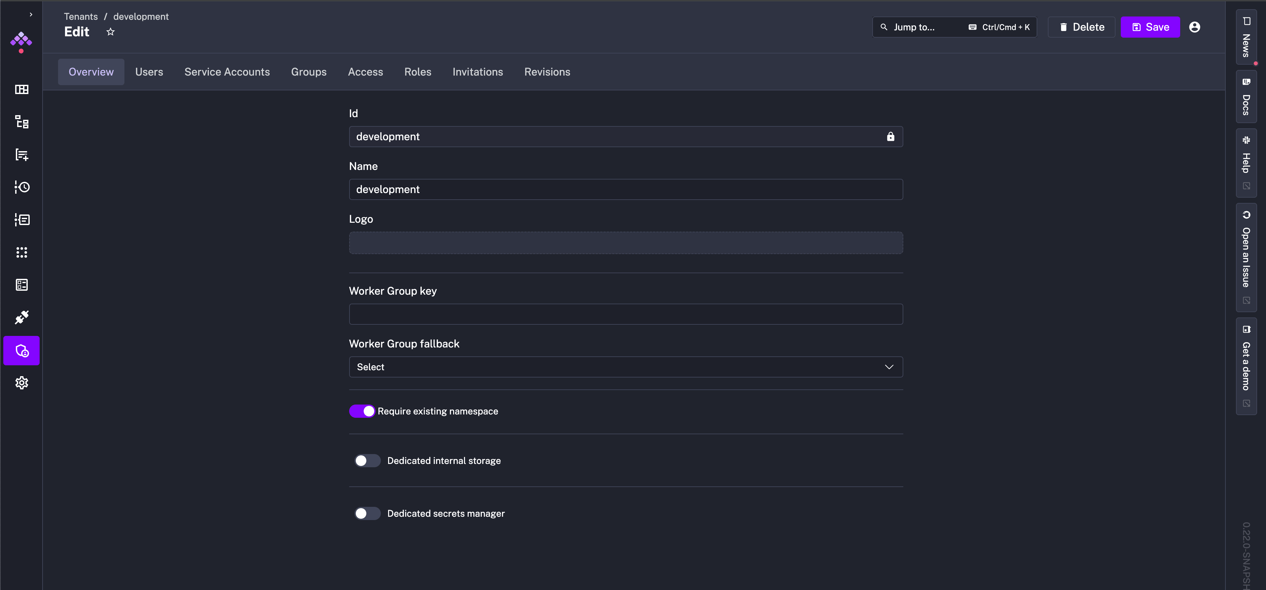The height and width of the screenshot is (590, 1266).
Task: Switch to the Service Accounts tab
Action: pos(226,72)
